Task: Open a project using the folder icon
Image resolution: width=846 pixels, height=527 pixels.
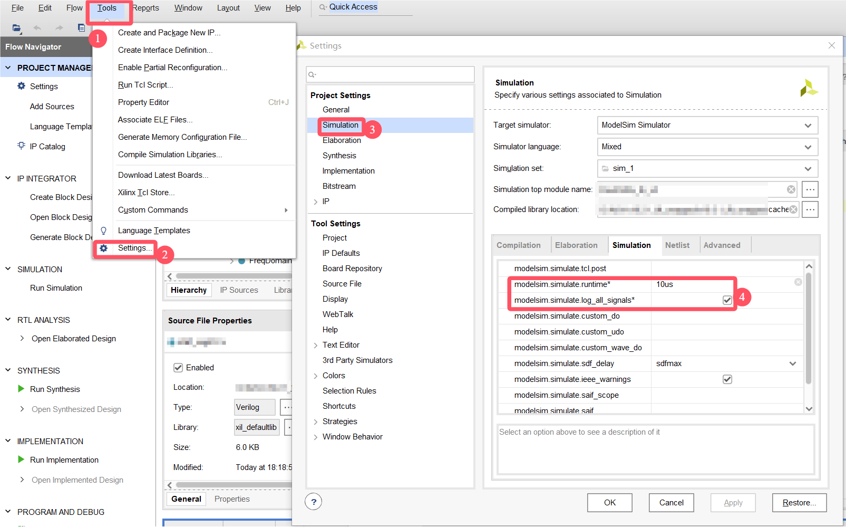Action: click(16, 28)
